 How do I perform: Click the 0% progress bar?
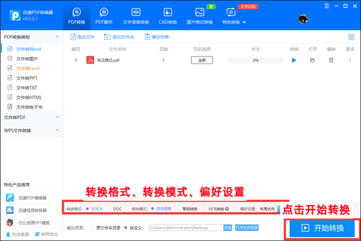(x=256, y=60)
